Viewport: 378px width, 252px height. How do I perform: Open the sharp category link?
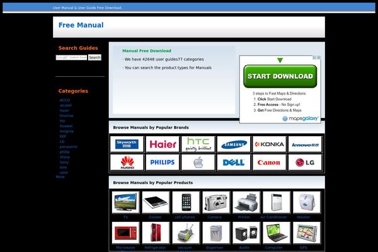pyautogui.click(x=65, y=157)
